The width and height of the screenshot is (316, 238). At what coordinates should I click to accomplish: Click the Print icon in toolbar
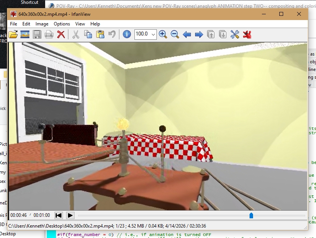click(49, 34)
